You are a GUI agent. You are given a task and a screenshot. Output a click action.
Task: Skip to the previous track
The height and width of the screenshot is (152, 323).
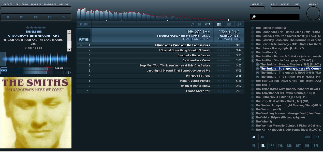[22, 17]
